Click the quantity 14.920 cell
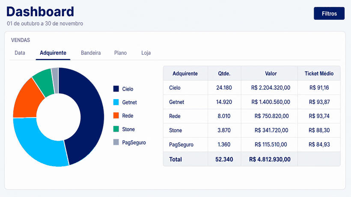The width and height of the screenshot is (351, 197). pos(224,102)
